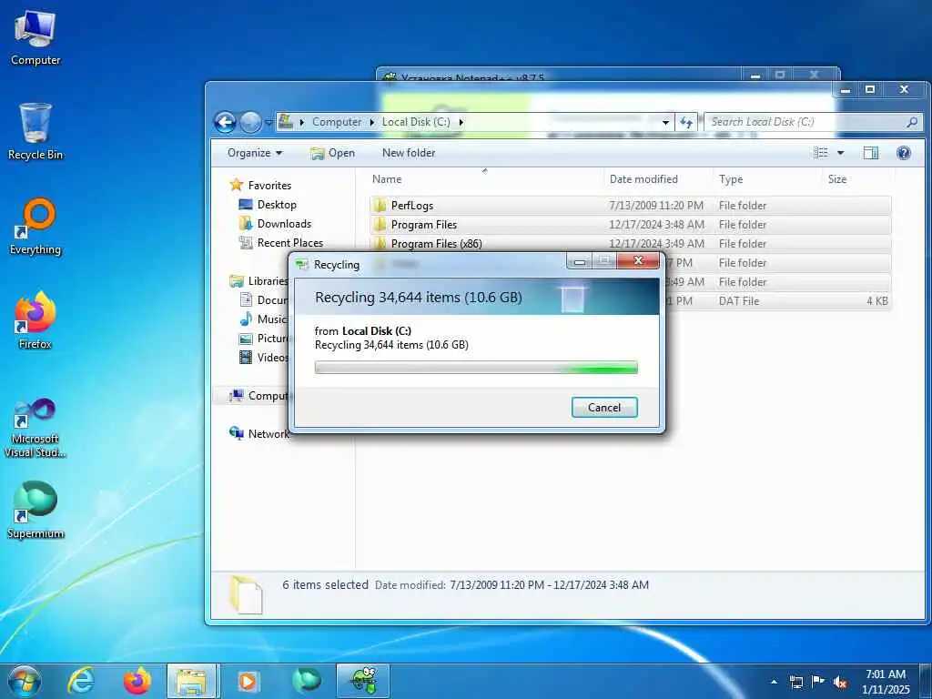The height and width of the screenshot is (699, 932).
Task: Click the Explorer Back arrow button
Action: (x=226, y=123)
